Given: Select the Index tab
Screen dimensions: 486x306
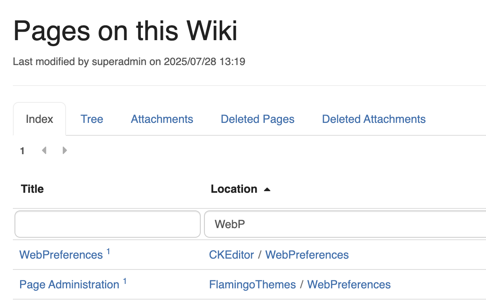Looking at the screenshot, I should [x=39, y=119].
